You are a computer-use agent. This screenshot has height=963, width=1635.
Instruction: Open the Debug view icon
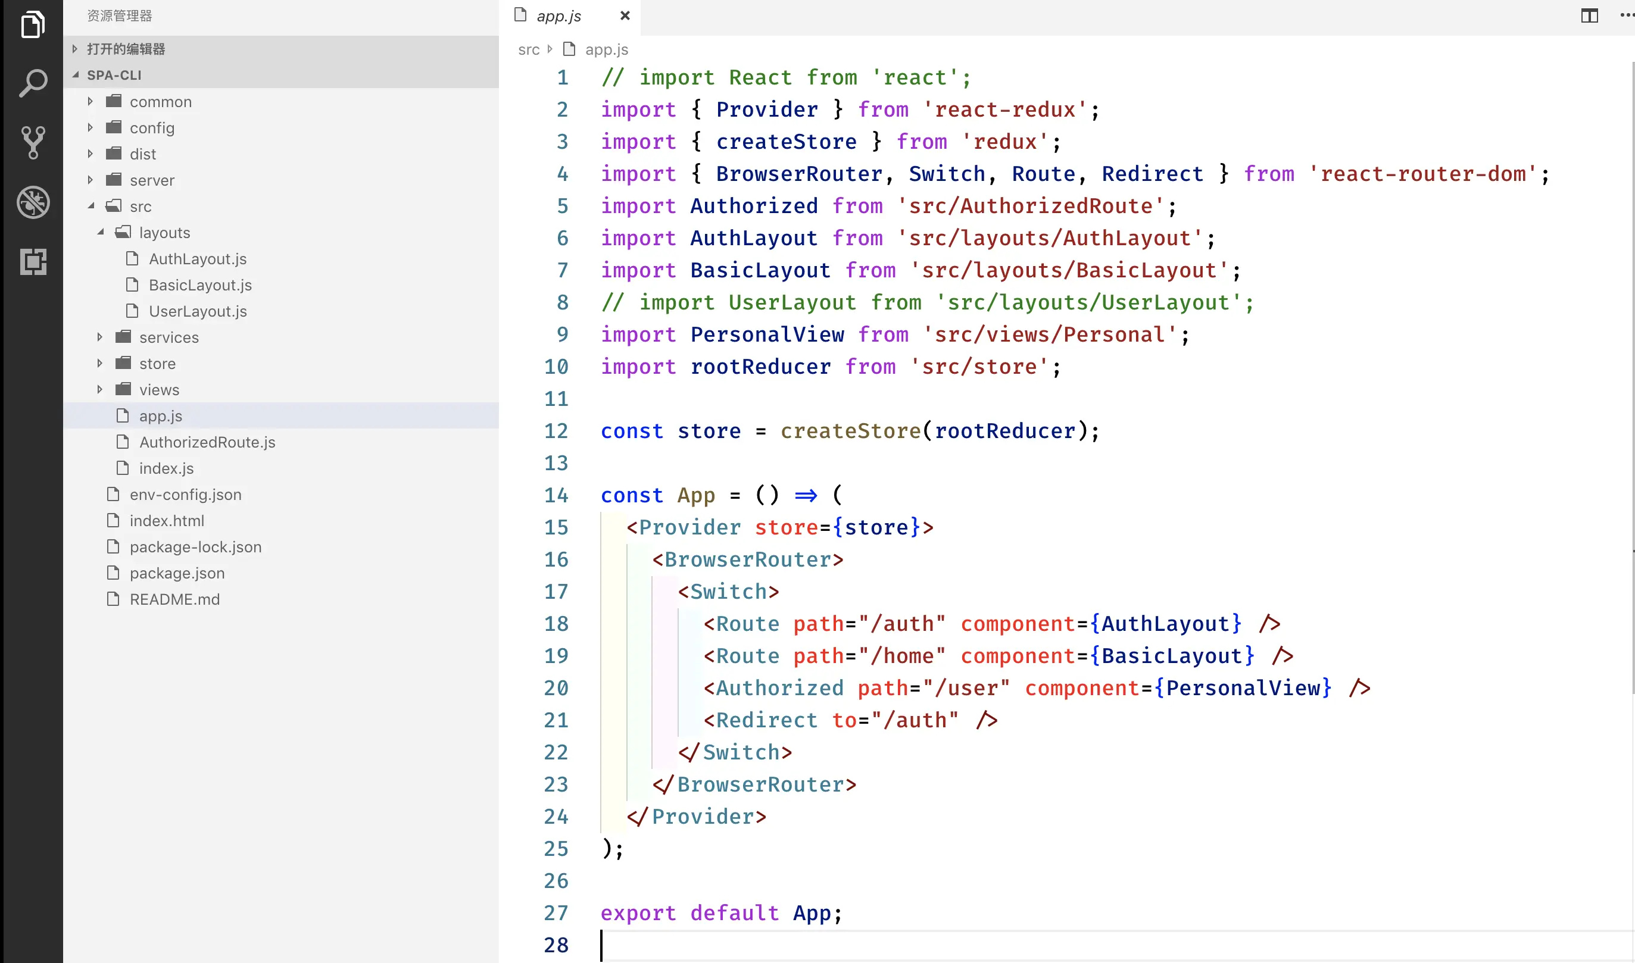[x=33, y=202]
